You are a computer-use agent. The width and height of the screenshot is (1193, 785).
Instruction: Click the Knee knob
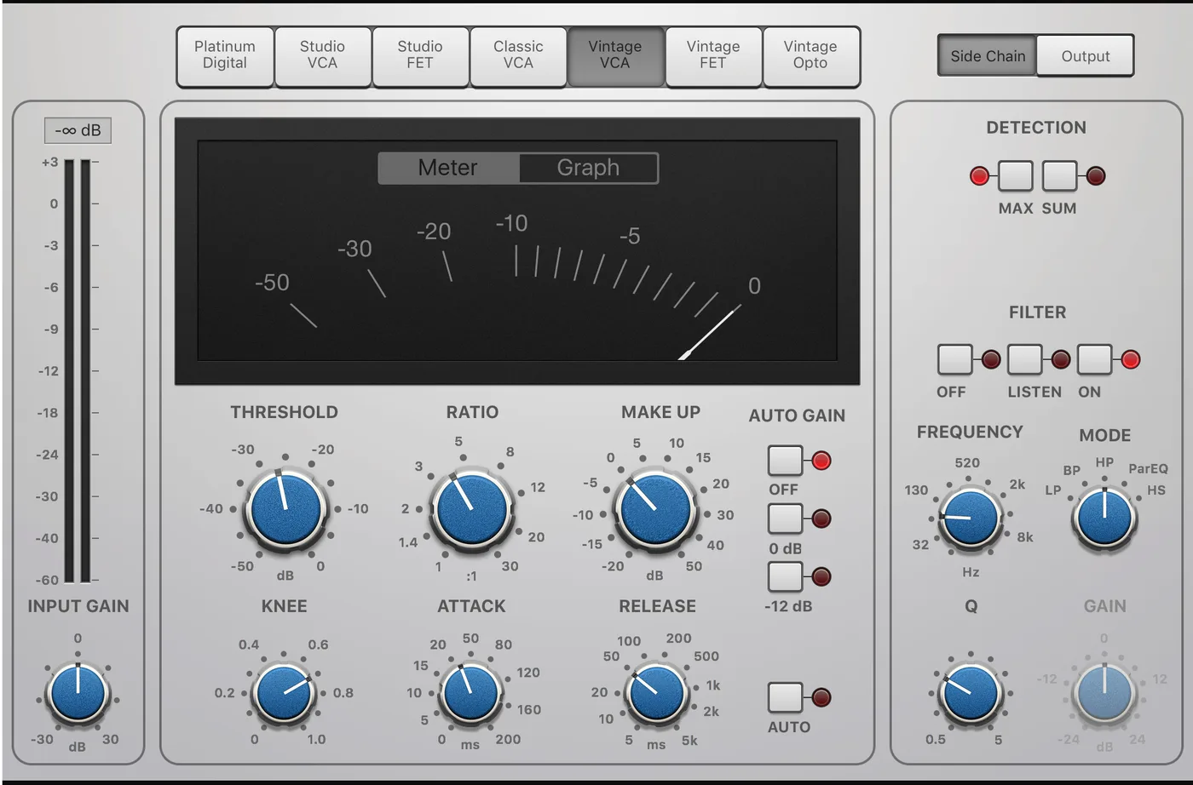[x=285, y=694]
